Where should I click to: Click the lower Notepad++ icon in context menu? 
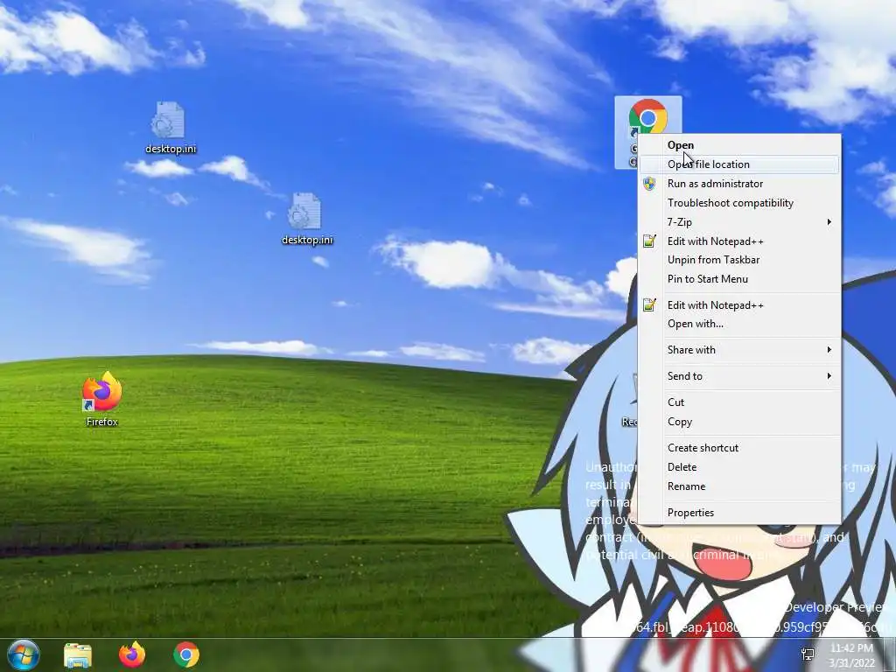point(649,305)
